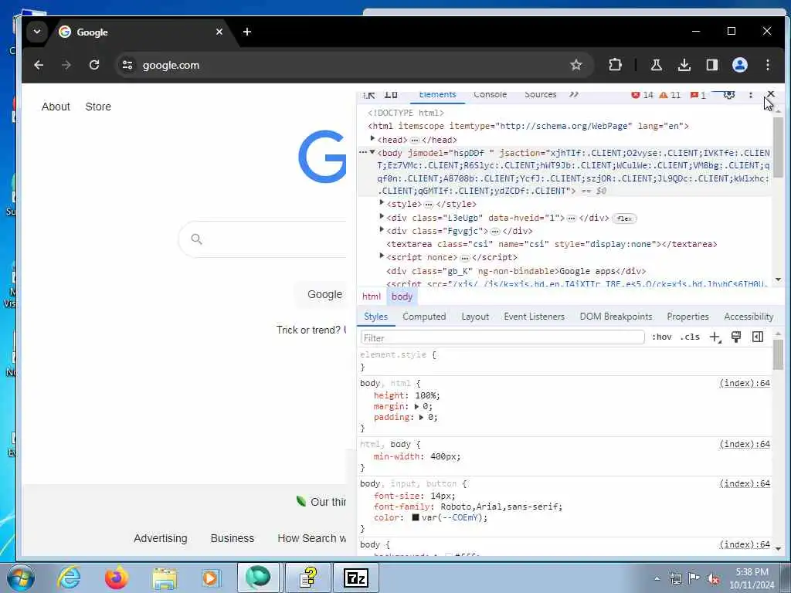Reload the page with refresh icon
The height and width of the screenshot is (593, 791).
[x=94, y=65]
